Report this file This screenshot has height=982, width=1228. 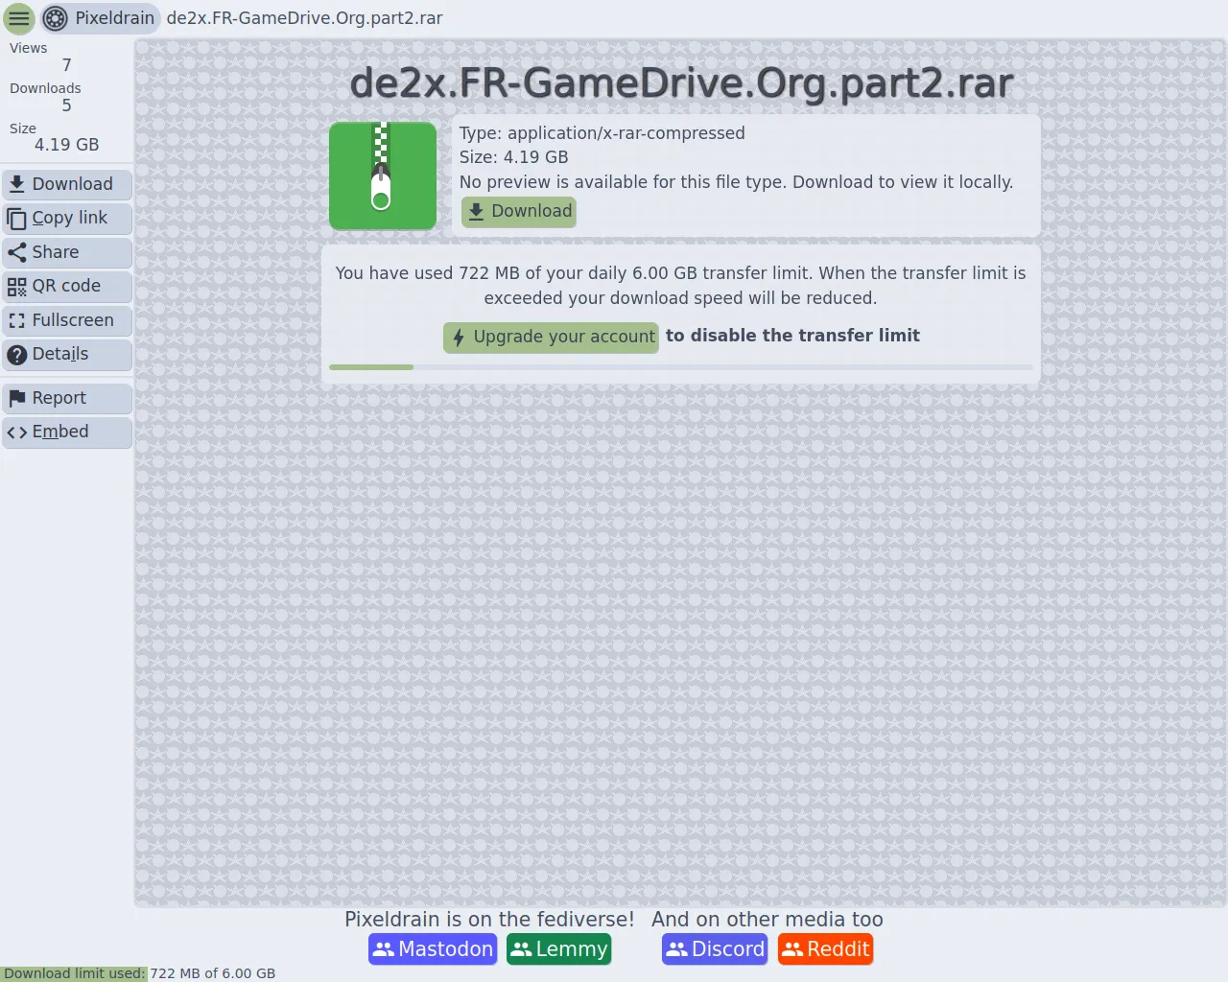67,398
